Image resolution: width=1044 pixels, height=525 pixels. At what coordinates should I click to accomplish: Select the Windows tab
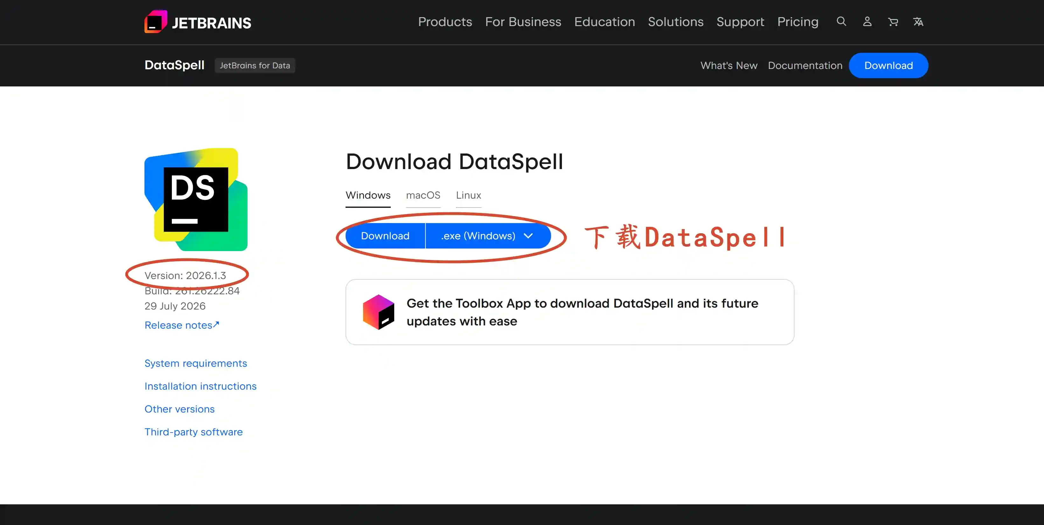(368, 195)
